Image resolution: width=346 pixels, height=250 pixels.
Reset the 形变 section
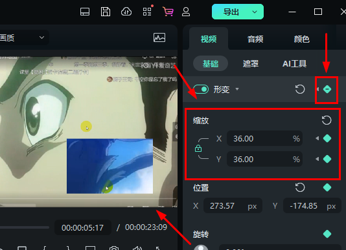coord(300,89)
